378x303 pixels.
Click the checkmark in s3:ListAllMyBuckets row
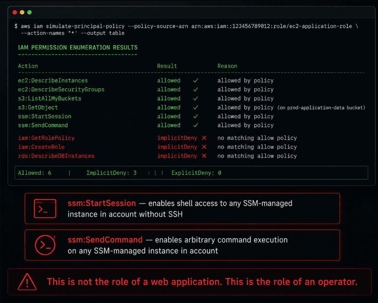pos(196,98)
